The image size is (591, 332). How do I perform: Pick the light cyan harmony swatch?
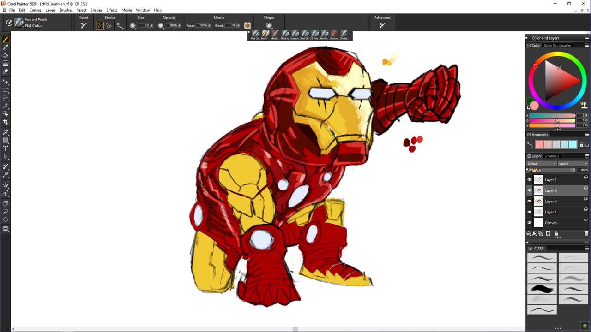click(x=573, y=145)
